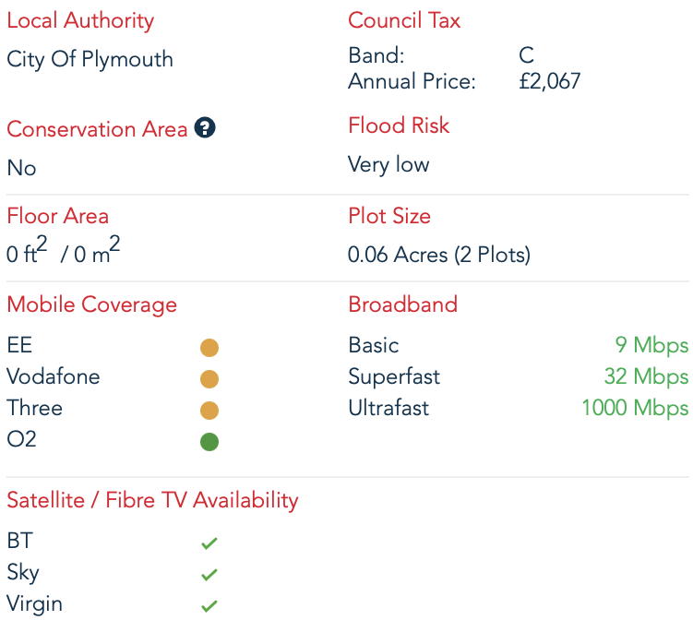Click the BT availability green checkmark
The height and width of the screenshot is (620, 693).
209,543
